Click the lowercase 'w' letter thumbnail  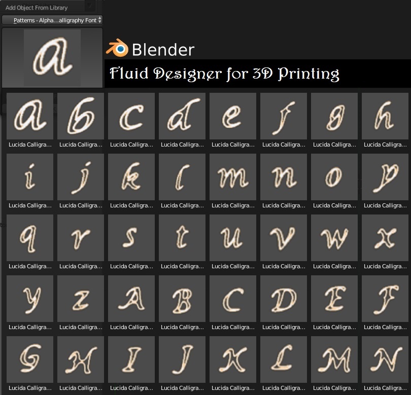pyautogui.click(x=334, y=238)
